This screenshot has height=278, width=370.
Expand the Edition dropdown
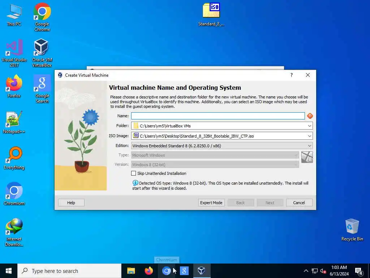(x=309, y=146)
